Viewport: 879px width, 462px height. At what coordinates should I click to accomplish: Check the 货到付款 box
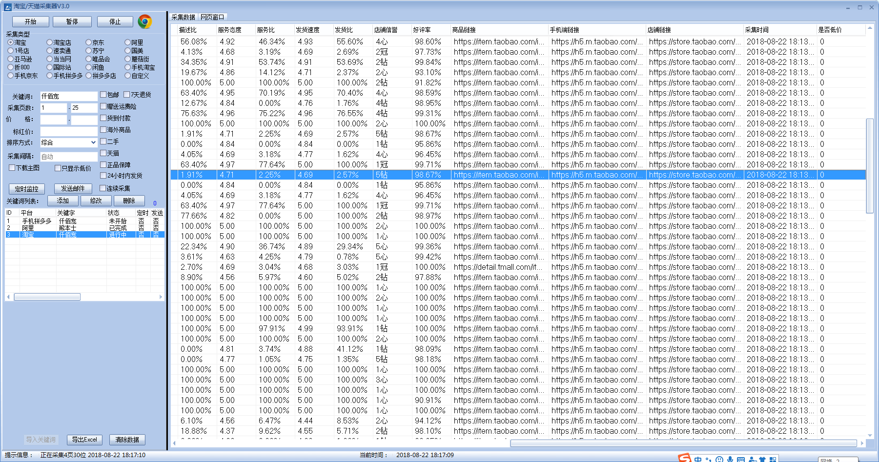(x=115, y=118)
